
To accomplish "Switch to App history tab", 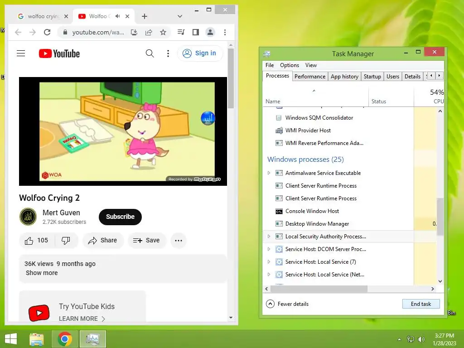I will 344,76.
